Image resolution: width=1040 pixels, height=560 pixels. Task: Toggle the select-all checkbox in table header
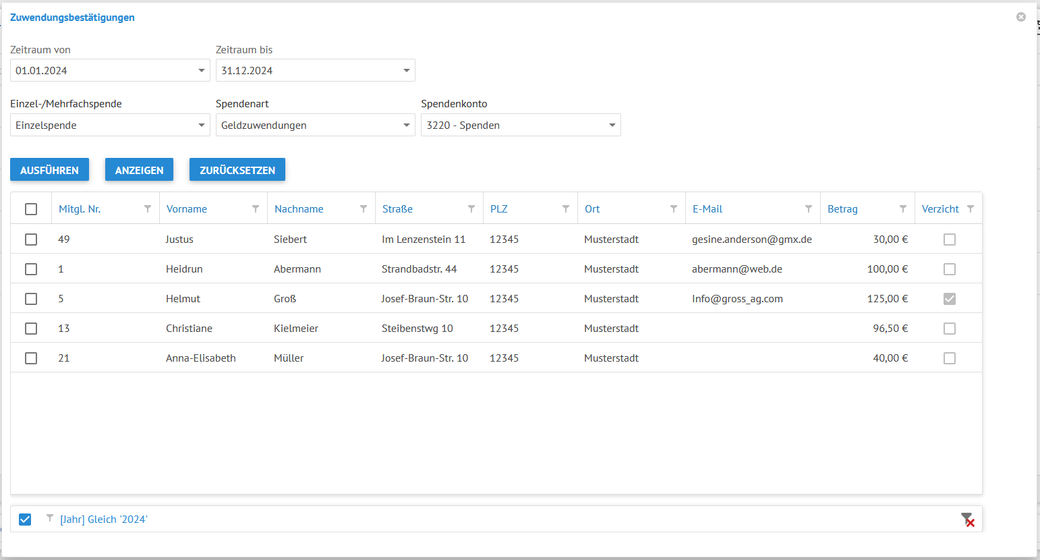tap(31, 209)
